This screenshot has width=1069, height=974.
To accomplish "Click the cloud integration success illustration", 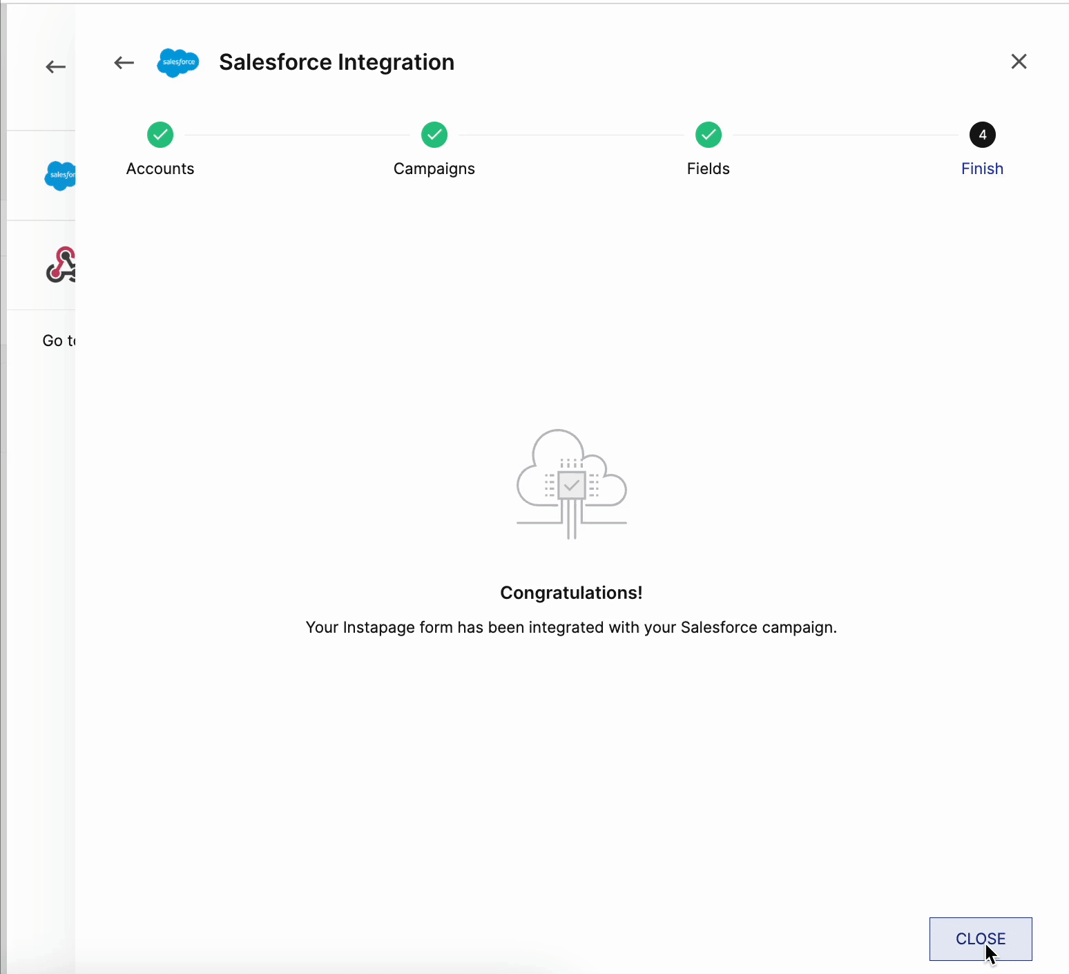I will pyautogui.click(x=572, y=484).
